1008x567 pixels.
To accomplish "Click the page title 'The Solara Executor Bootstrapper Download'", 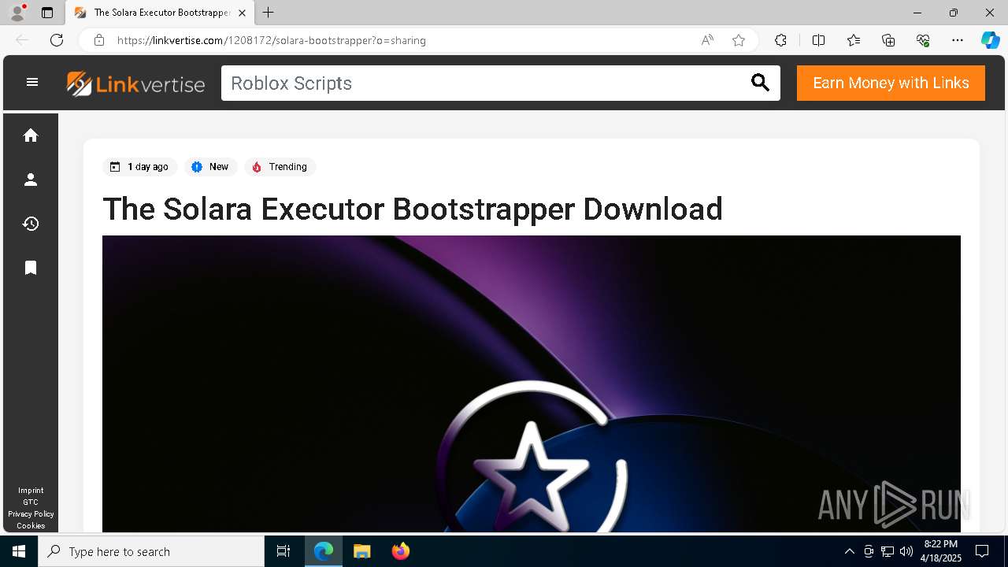I will 413,209.
